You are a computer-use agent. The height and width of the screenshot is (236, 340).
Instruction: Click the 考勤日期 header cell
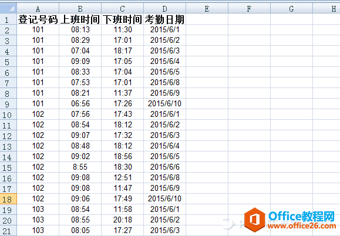[164, 19]
